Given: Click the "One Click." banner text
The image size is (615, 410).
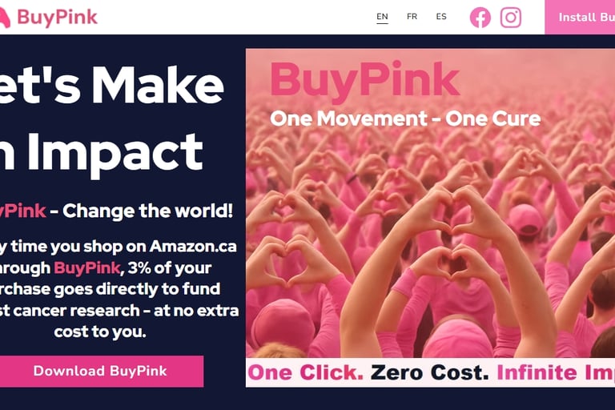Looking at the screenshot, I should [x=306, y=372].
